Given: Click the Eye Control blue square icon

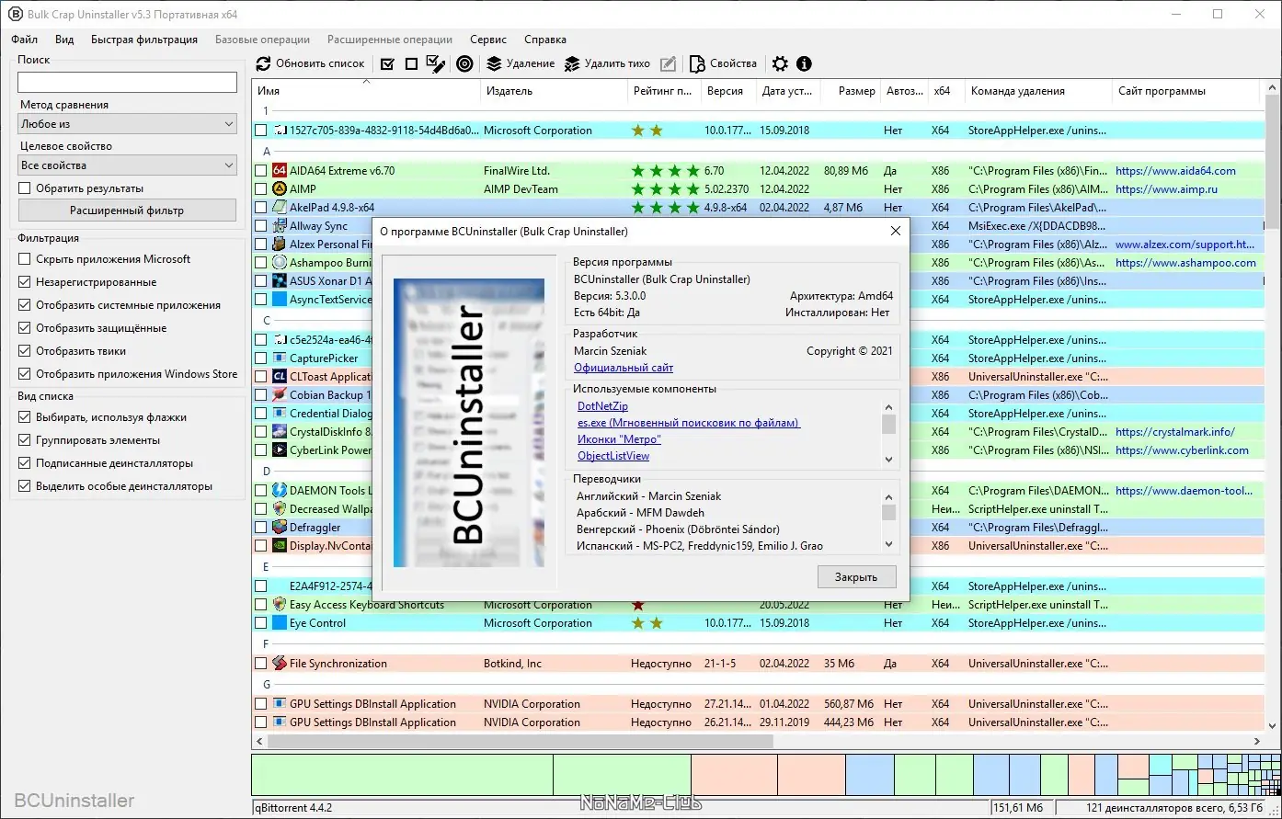Looking at the screenshot, I should point(280,623).
